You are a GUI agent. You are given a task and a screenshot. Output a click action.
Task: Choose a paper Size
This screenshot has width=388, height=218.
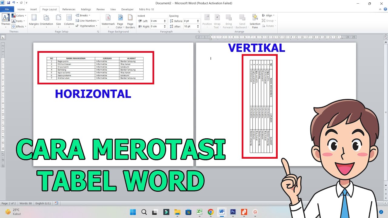59,21
